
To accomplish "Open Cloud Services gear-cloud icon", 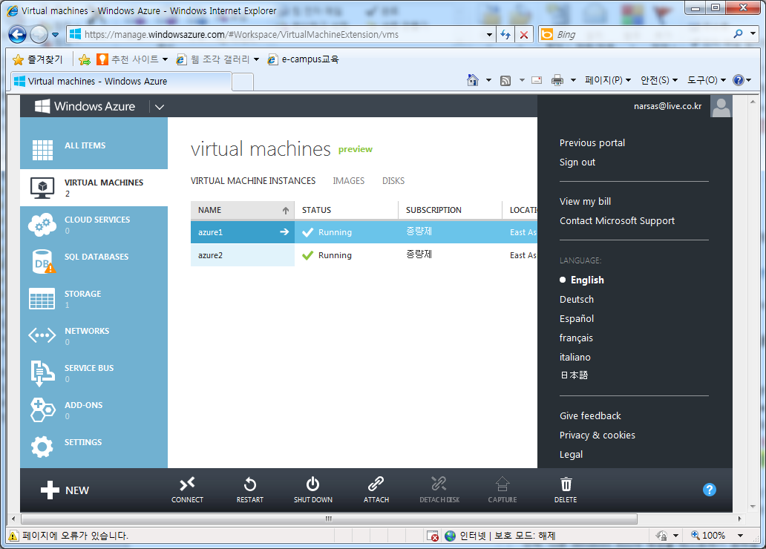I will 42,225.
